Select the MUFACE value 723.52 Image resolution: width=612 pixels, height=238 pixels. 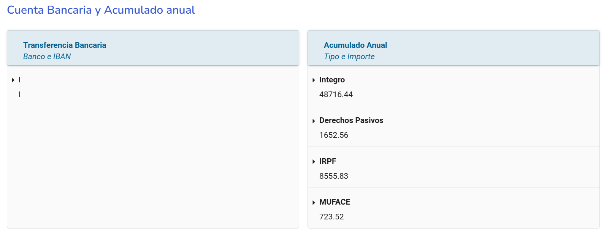point(331,217)
